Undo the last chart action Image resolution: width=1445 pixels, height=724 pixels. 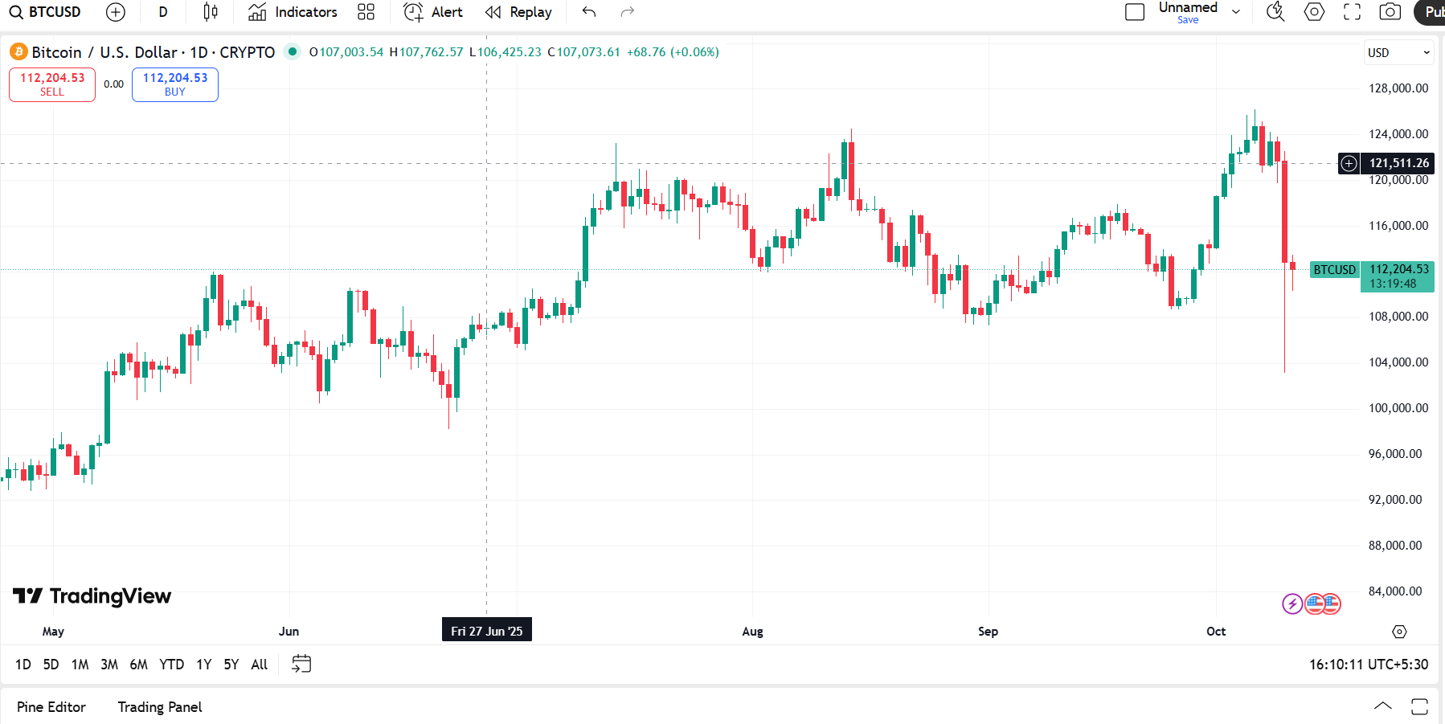click(x=589, y=12)
